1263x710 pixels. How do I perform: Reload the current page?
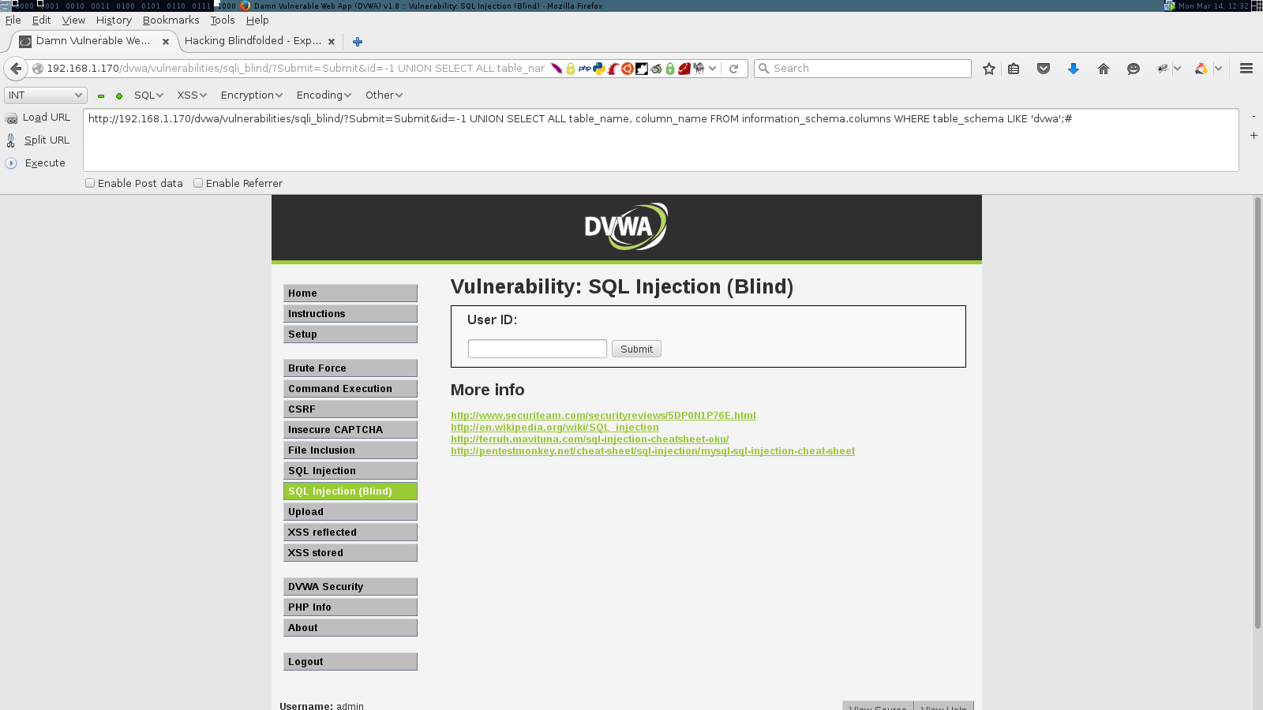pos(733,69)
